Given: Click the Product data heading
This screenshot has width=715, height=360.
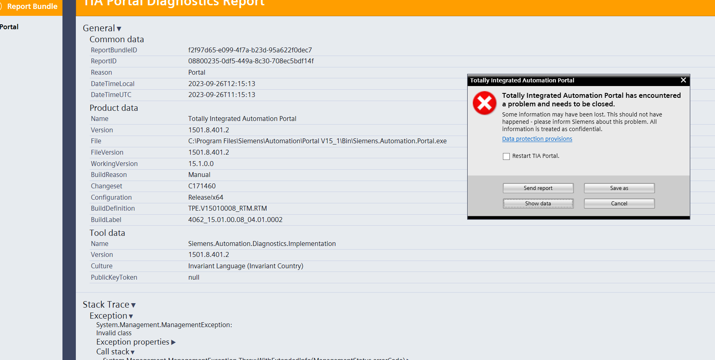Looking at the screenshot, I should 114,108.
